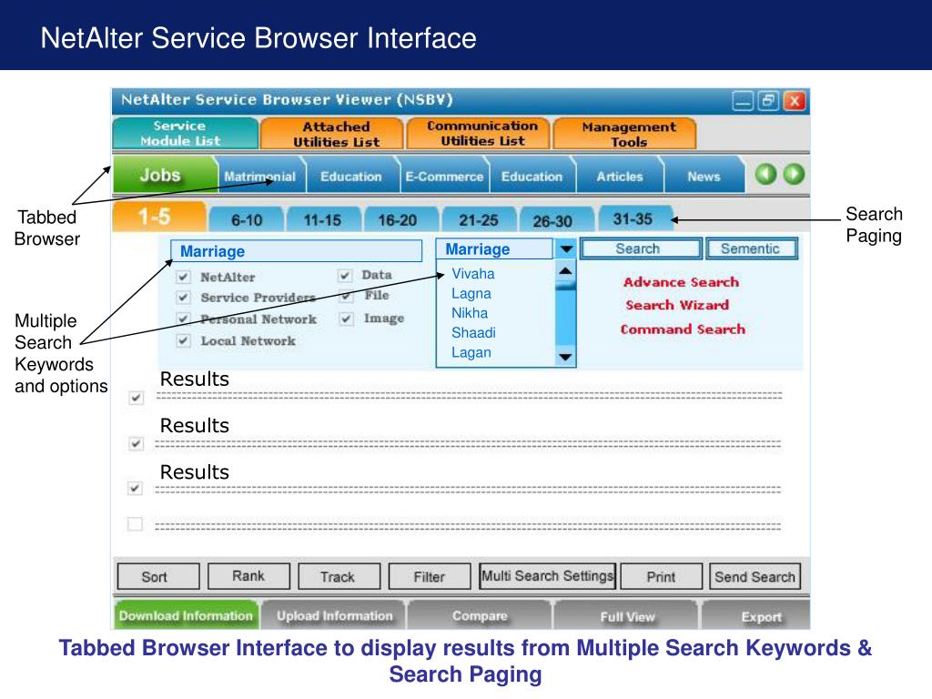This screenshot has width=932, height=699.
Task: Select results page 16-20
Action: [400, 220]
